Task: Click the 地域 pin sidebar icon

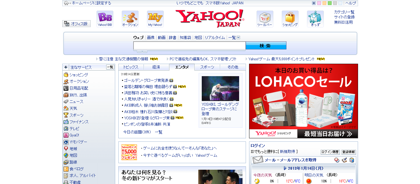Action: click(x=66, y=149)
